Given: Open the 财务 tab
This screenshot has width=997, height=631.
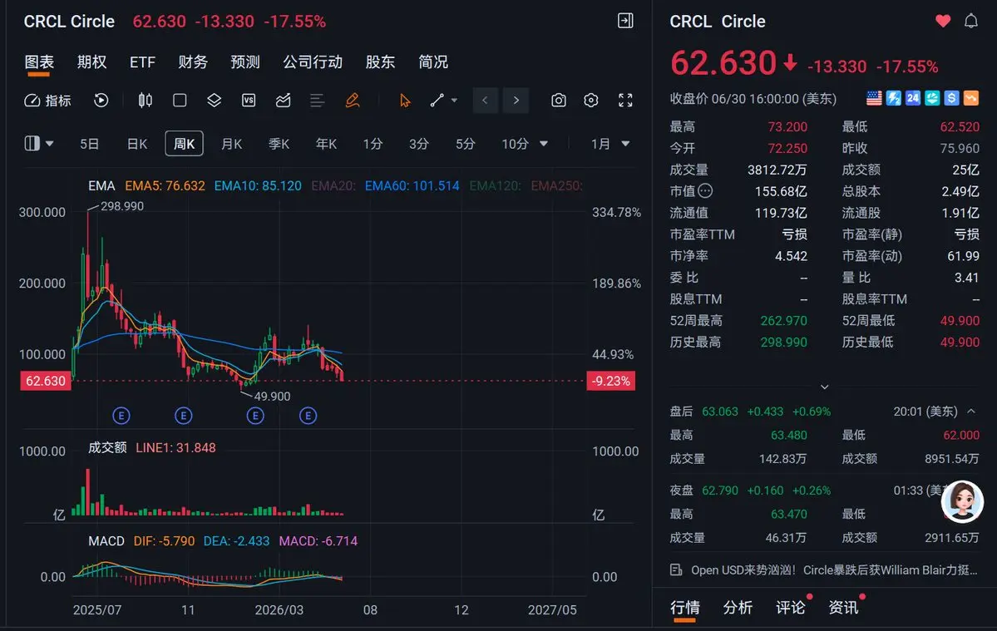Looking at the screenshot, I should (x=193, y=62).
